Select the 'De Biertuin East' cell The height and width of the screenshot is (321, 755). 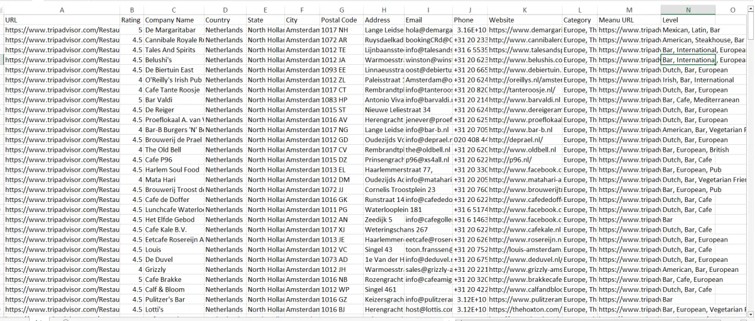point(173,70)
